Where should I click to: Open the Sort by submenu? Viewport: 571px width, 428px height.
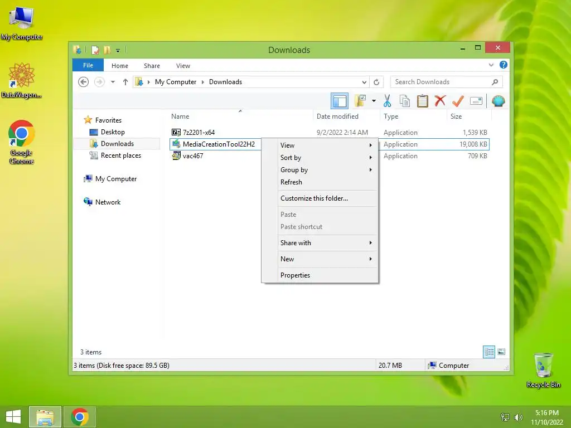[x=320, y=158]
